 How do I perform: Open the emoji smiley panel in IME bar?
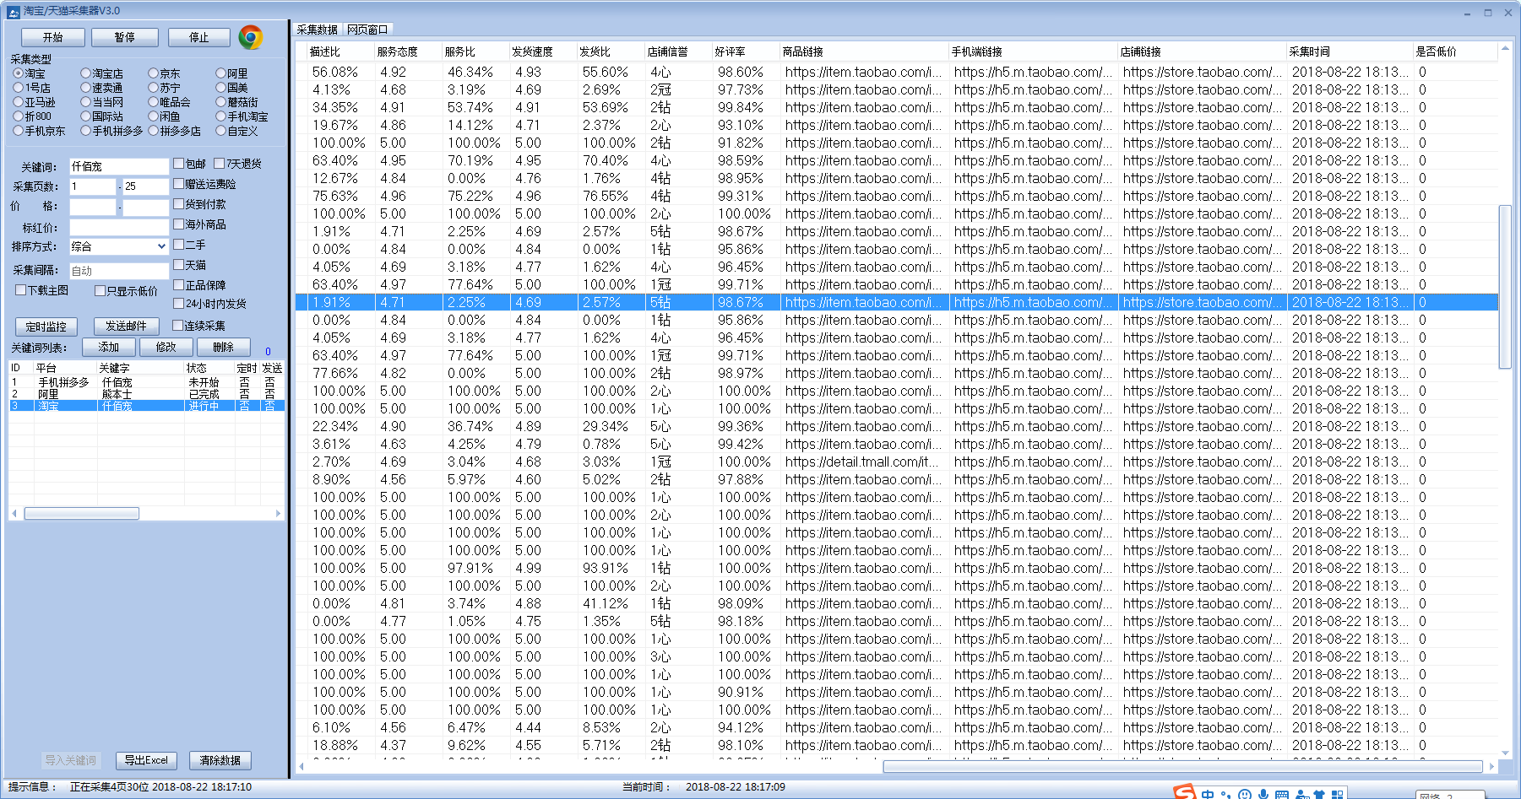coord(1245,794)
